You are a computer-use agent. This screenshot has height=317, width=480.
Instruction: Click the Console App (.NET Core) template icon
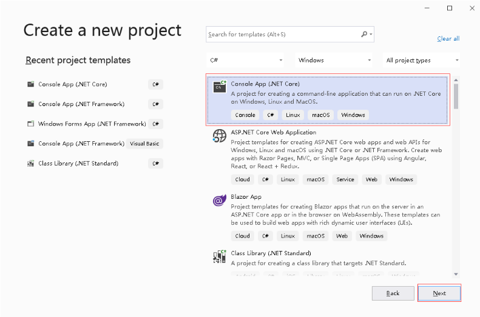220,87
